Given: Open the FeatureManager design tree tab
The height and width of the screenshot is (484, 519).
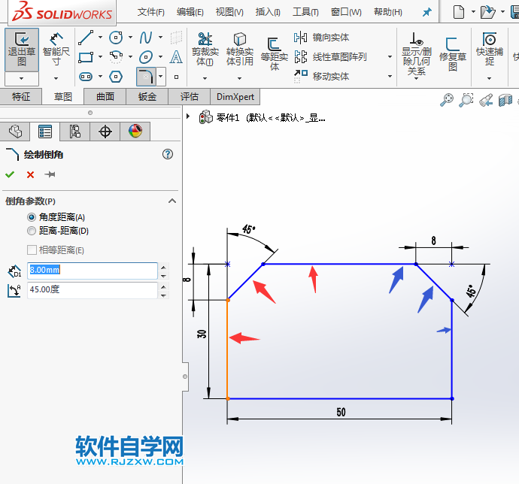Looking at the screenshot, I should [x=15, y=132].
